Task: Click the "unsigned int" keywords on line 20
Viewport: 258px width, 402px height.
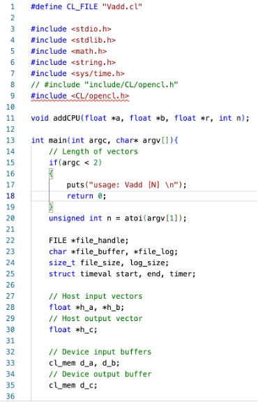Action: (x=75, y=218)
